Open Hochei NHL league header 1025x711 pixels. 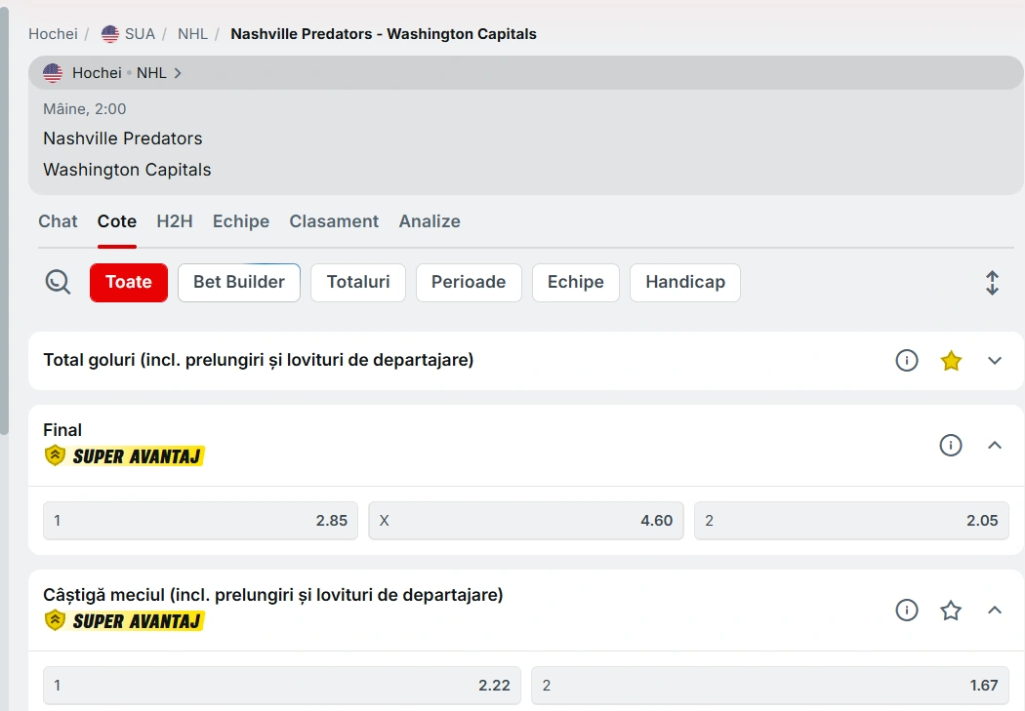pos(113,73)
